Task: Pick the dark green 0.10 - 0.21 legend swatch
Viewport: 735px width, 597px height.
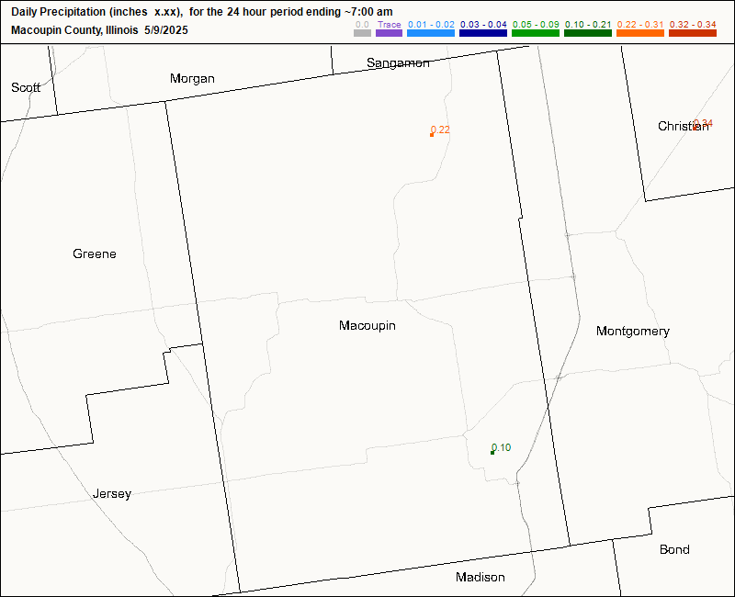Action: click(x=588, y=33)
